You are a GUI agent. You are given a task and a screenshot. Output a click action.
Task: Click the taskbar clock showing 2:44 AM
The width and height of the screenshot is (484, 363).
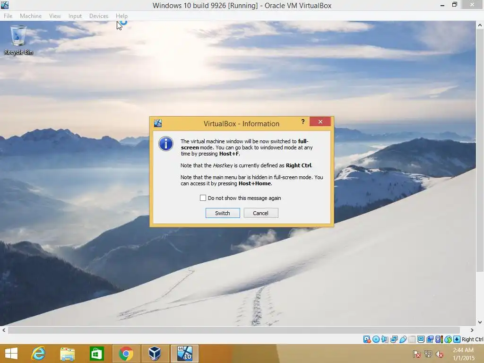click(x=463, y=354)
